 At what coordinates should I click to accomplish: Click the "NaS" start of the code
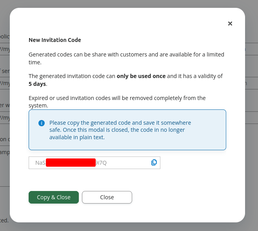pos(40,163)
